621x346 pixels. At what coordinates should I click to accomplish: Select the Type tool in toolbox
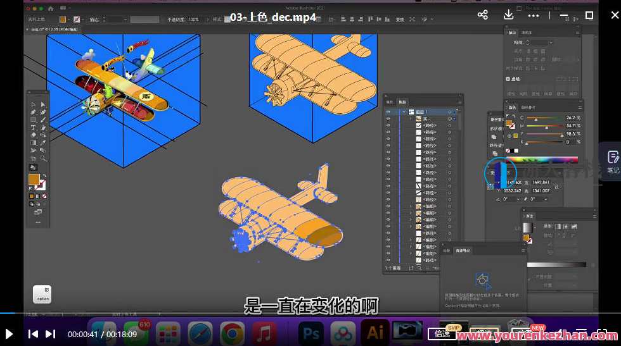pyautogui.click(x=34, y=127)
